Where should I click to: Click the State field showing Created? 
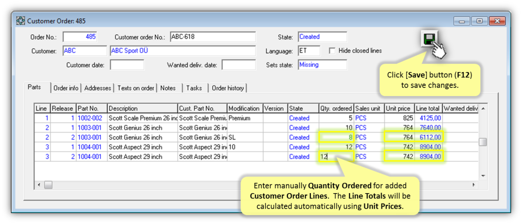(x=322, y=37)
